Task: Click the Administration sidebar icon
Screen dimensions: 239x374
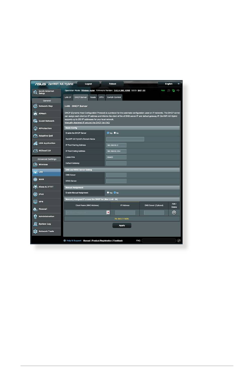Action: (x=35, y=217)
